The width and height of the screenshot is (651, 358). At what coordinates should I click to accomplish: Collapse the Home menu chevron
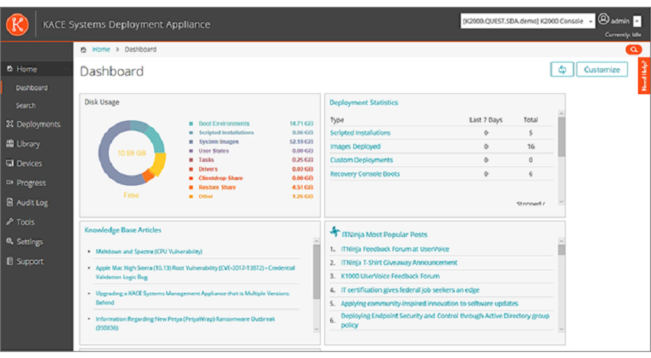(x=67, y=70)
